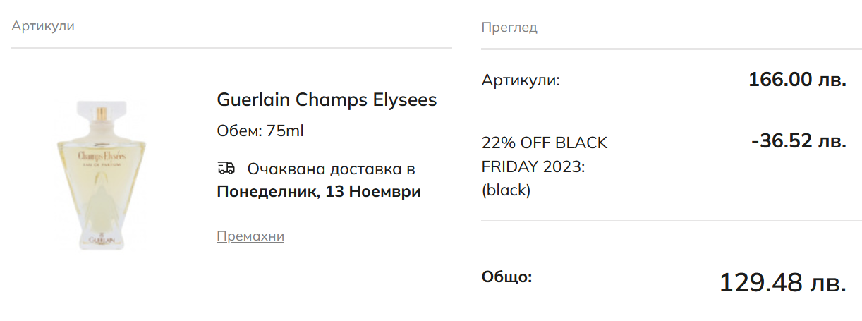Open the Guerlain Champs Elysees product title
This screenshot has height=321, width=862.
[327, 99]
